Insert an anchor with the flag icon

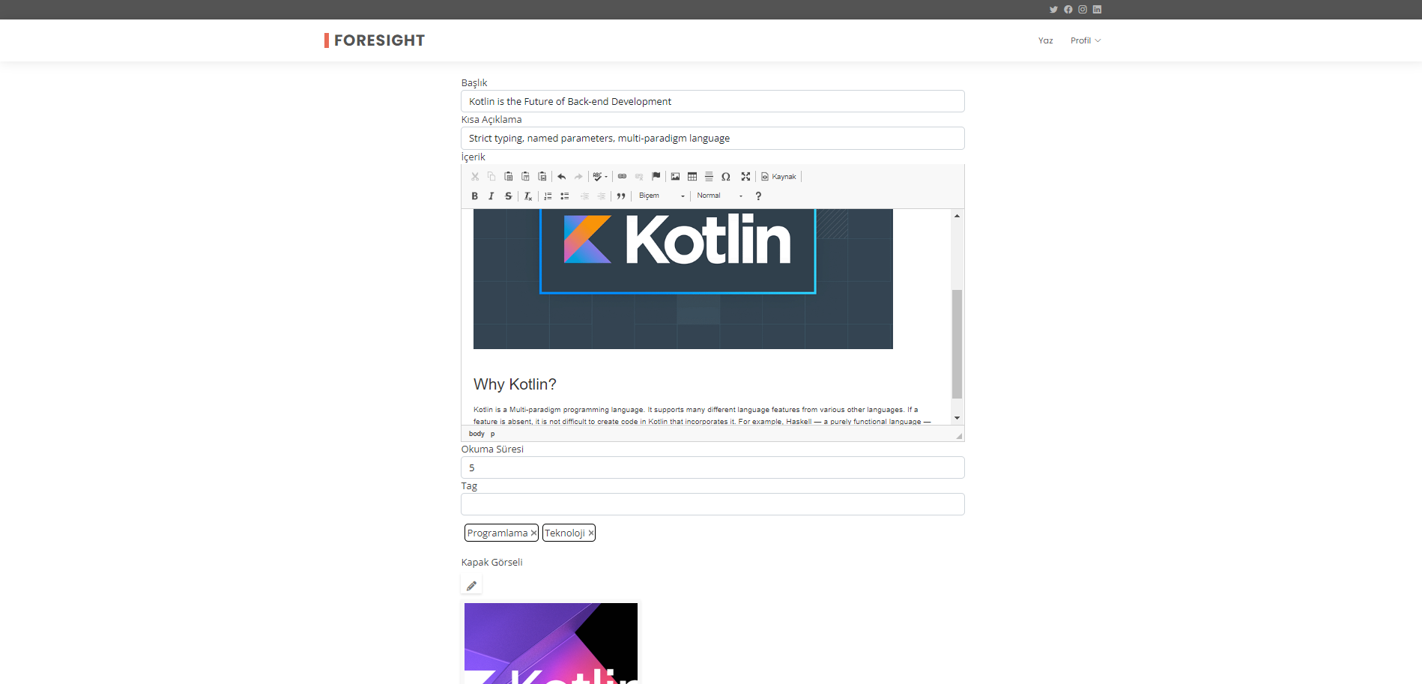tap(656, 177)
